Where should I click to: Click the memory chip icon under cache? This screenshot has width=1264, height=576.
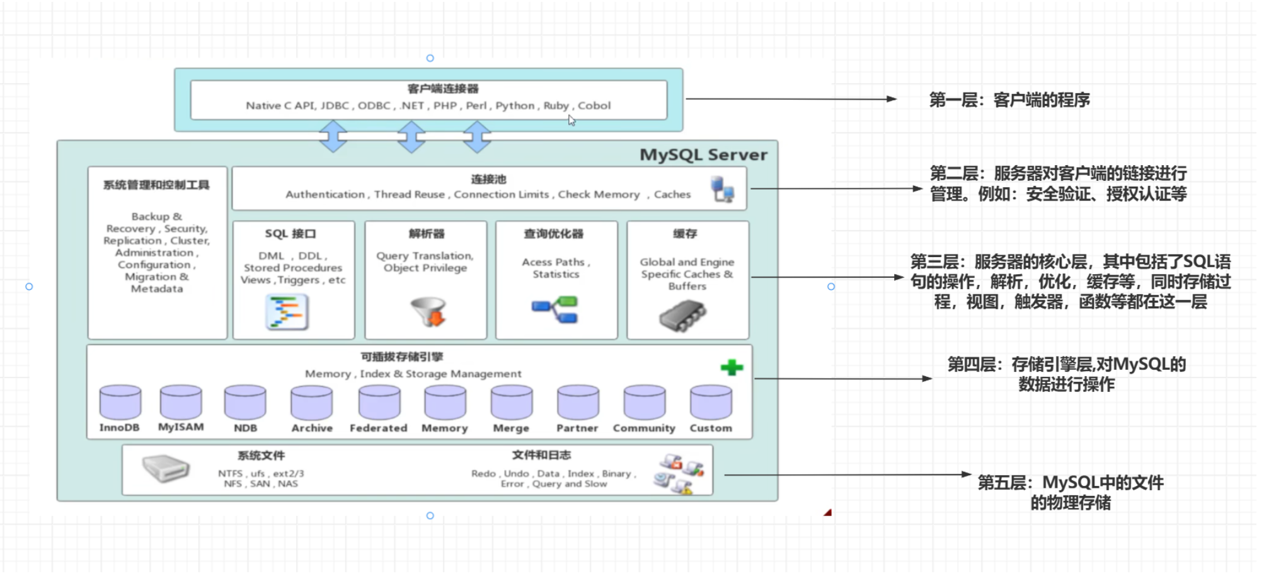click(682, 315)
